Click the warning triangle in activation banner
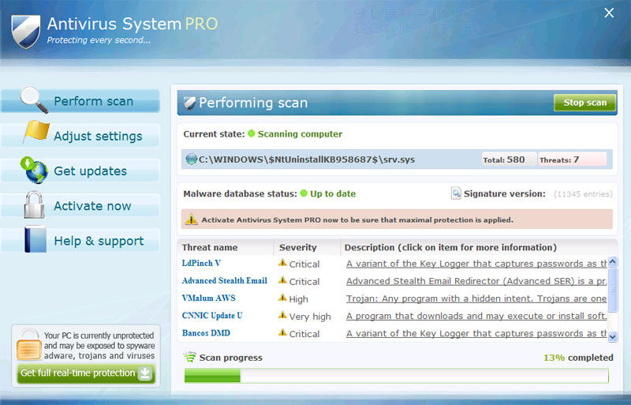631x405 pixels. 191,219
